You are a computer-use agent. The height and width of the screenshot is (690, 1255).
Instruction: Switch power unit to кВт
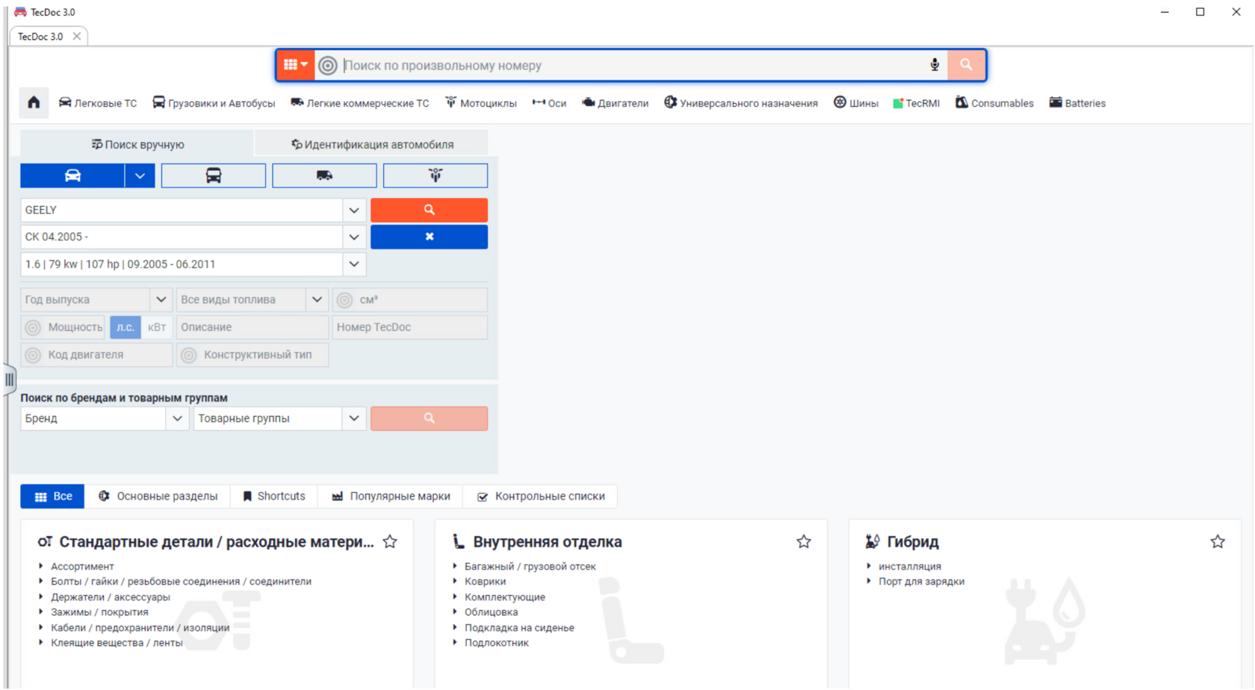coord(157,327)
